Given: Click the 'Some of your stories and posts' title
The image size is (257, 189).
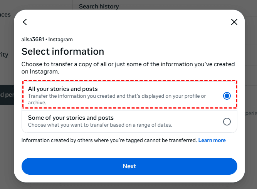Looking at the screenshot, I should [x=71, y=117].
